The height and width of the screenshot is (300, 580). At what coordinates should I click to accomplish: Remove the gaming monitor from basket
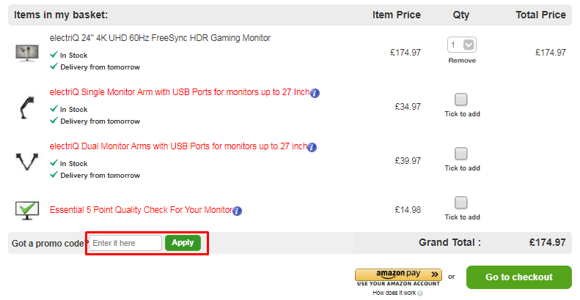(461, 61)
